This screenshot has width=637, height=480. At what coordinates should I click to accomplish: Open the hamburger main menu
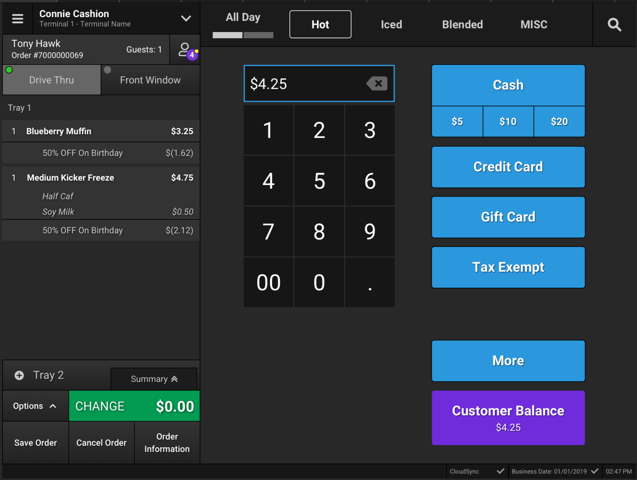(17, 19)
